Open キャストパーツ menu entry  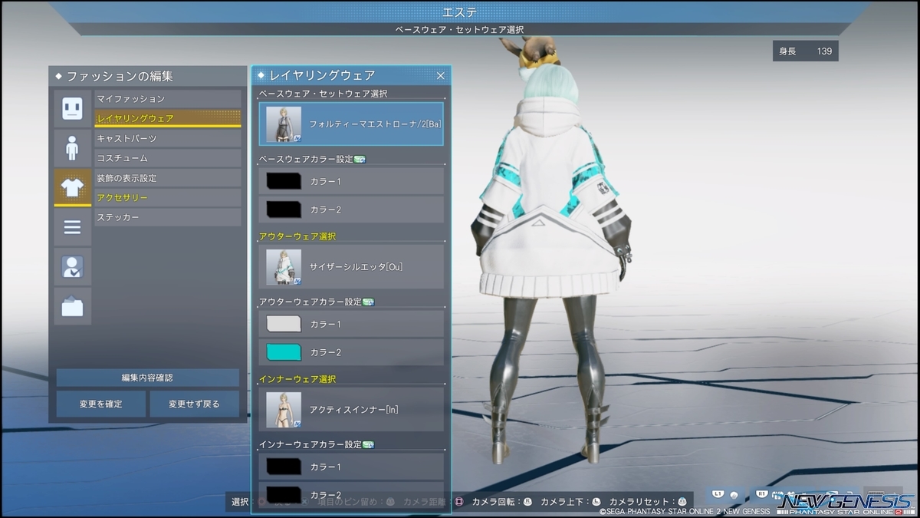coord(168,138)
